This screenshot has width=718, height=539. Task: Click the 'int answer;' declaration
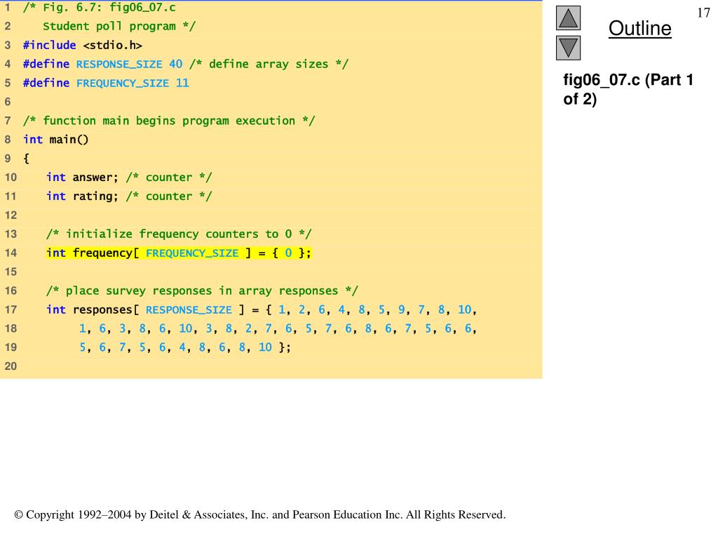point(82,178)
